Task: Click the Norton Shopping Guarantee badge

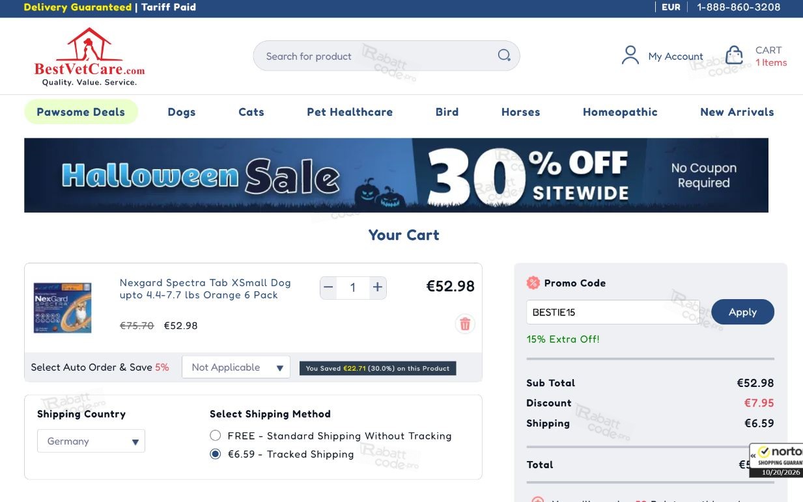Action: coord(776,460)
